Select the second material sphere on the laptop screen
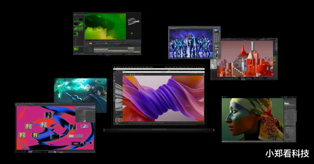 point(120,120)
